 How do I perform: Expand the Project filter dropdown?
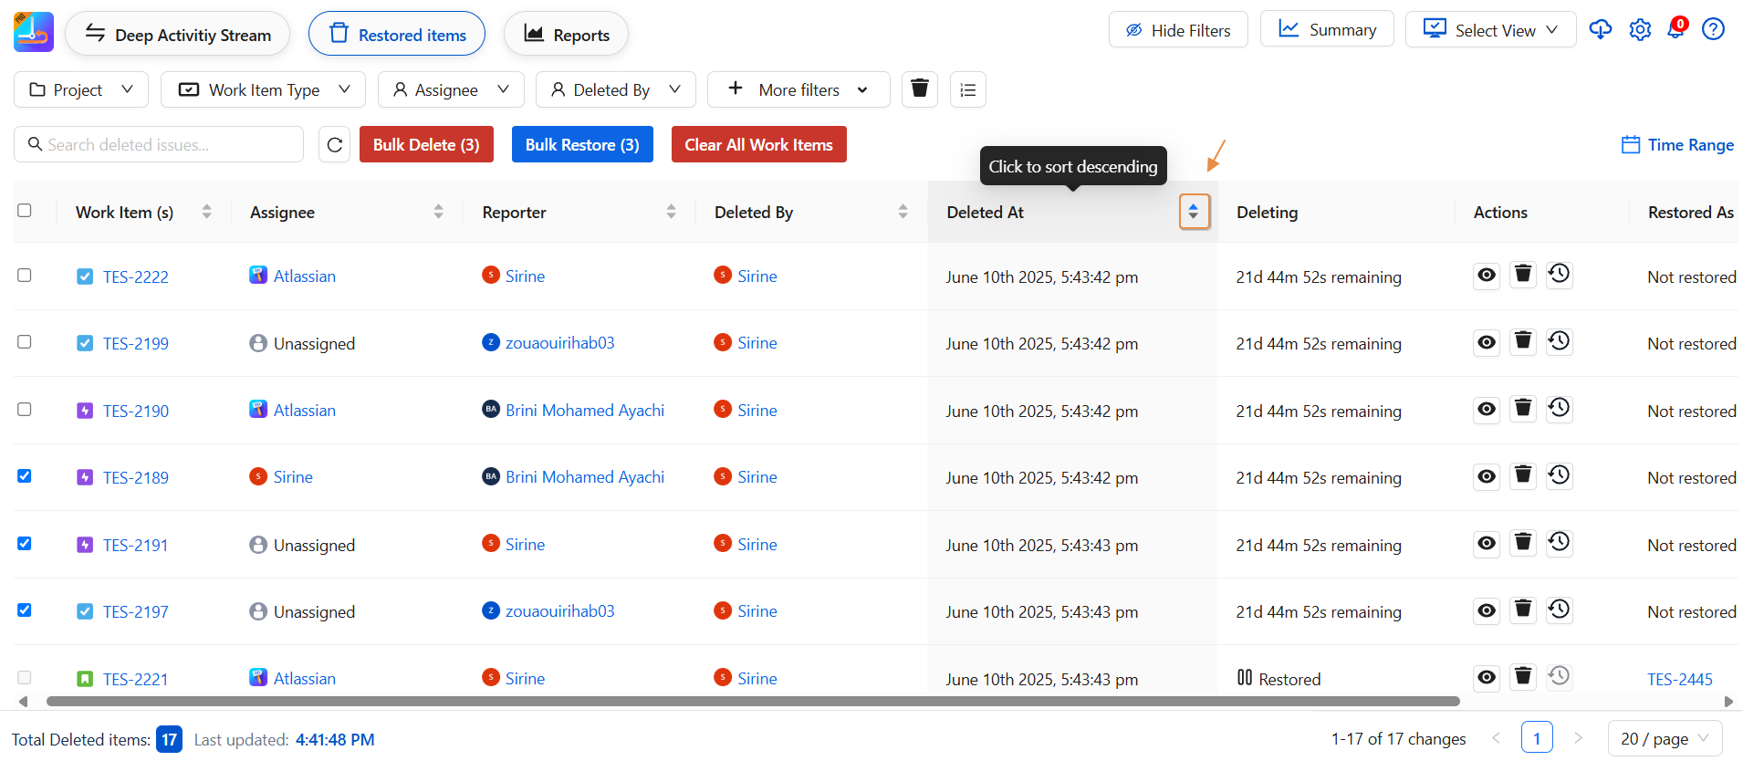(81, 89)
